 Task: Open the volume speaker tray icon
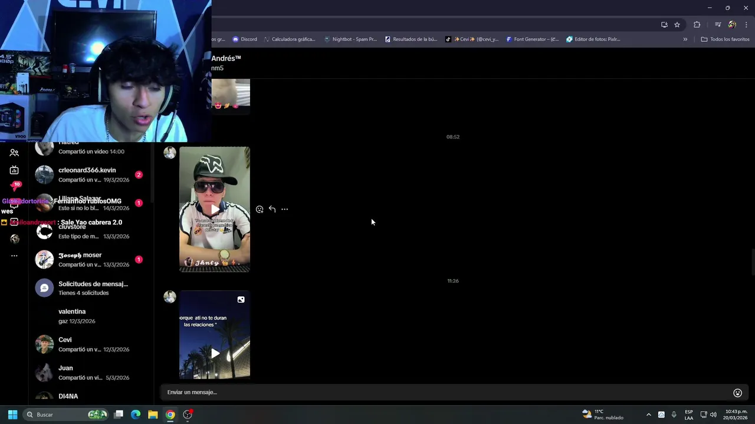point(713,415)
